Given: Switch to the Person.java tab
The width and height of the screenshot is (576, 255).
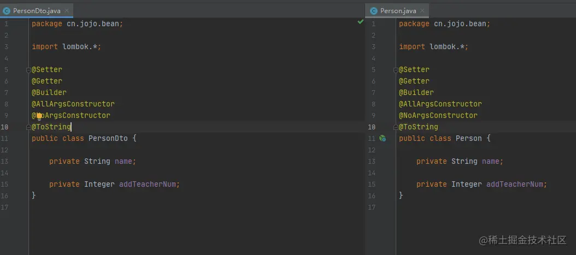Looking at the screenshot, I should click(x=398, y=10).
